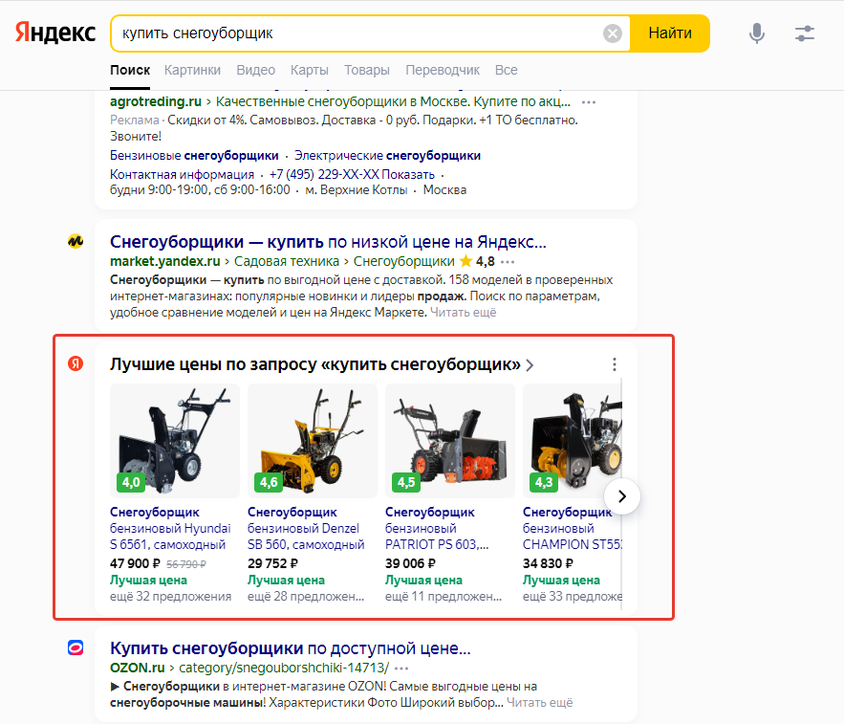Screen dimensions: 844x724
Task: Switch to the Картинки tab
Action: point(192,70)
